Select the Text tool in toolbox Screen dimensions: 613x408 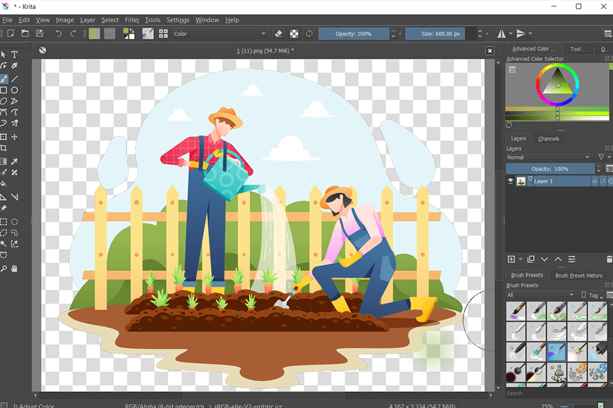15,55
